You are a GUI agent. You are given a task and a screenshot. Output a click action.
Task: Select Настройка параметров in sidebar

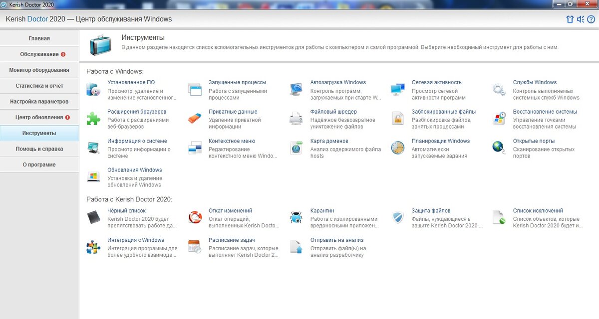point(39,102)
